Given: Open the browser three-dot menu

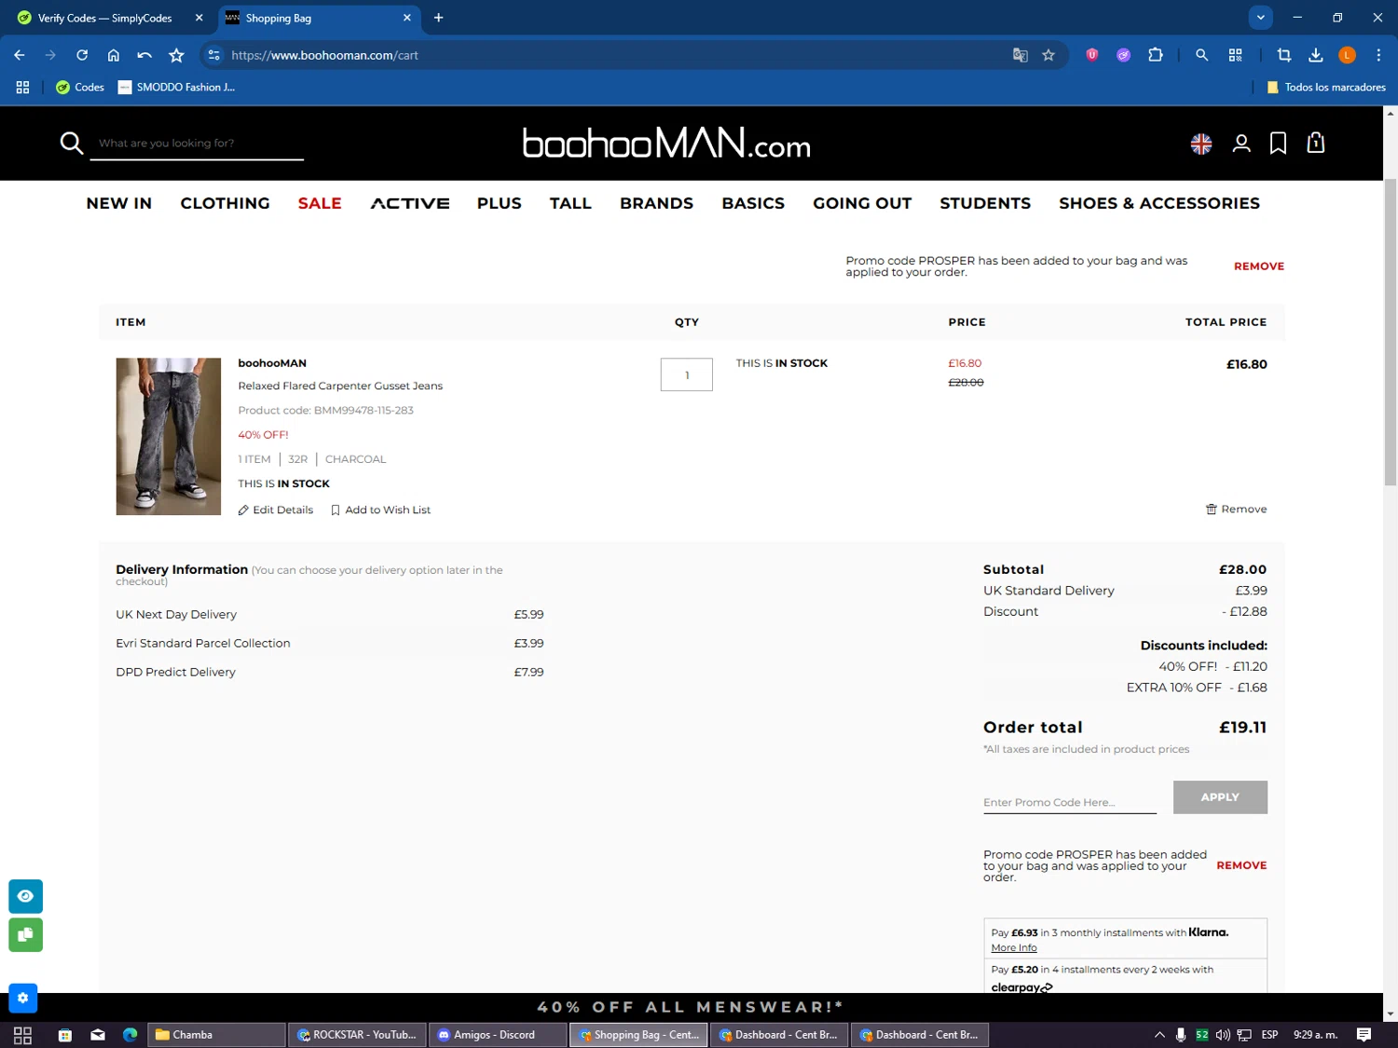Looking at the screenshot, I should (x=1378, y=55).
